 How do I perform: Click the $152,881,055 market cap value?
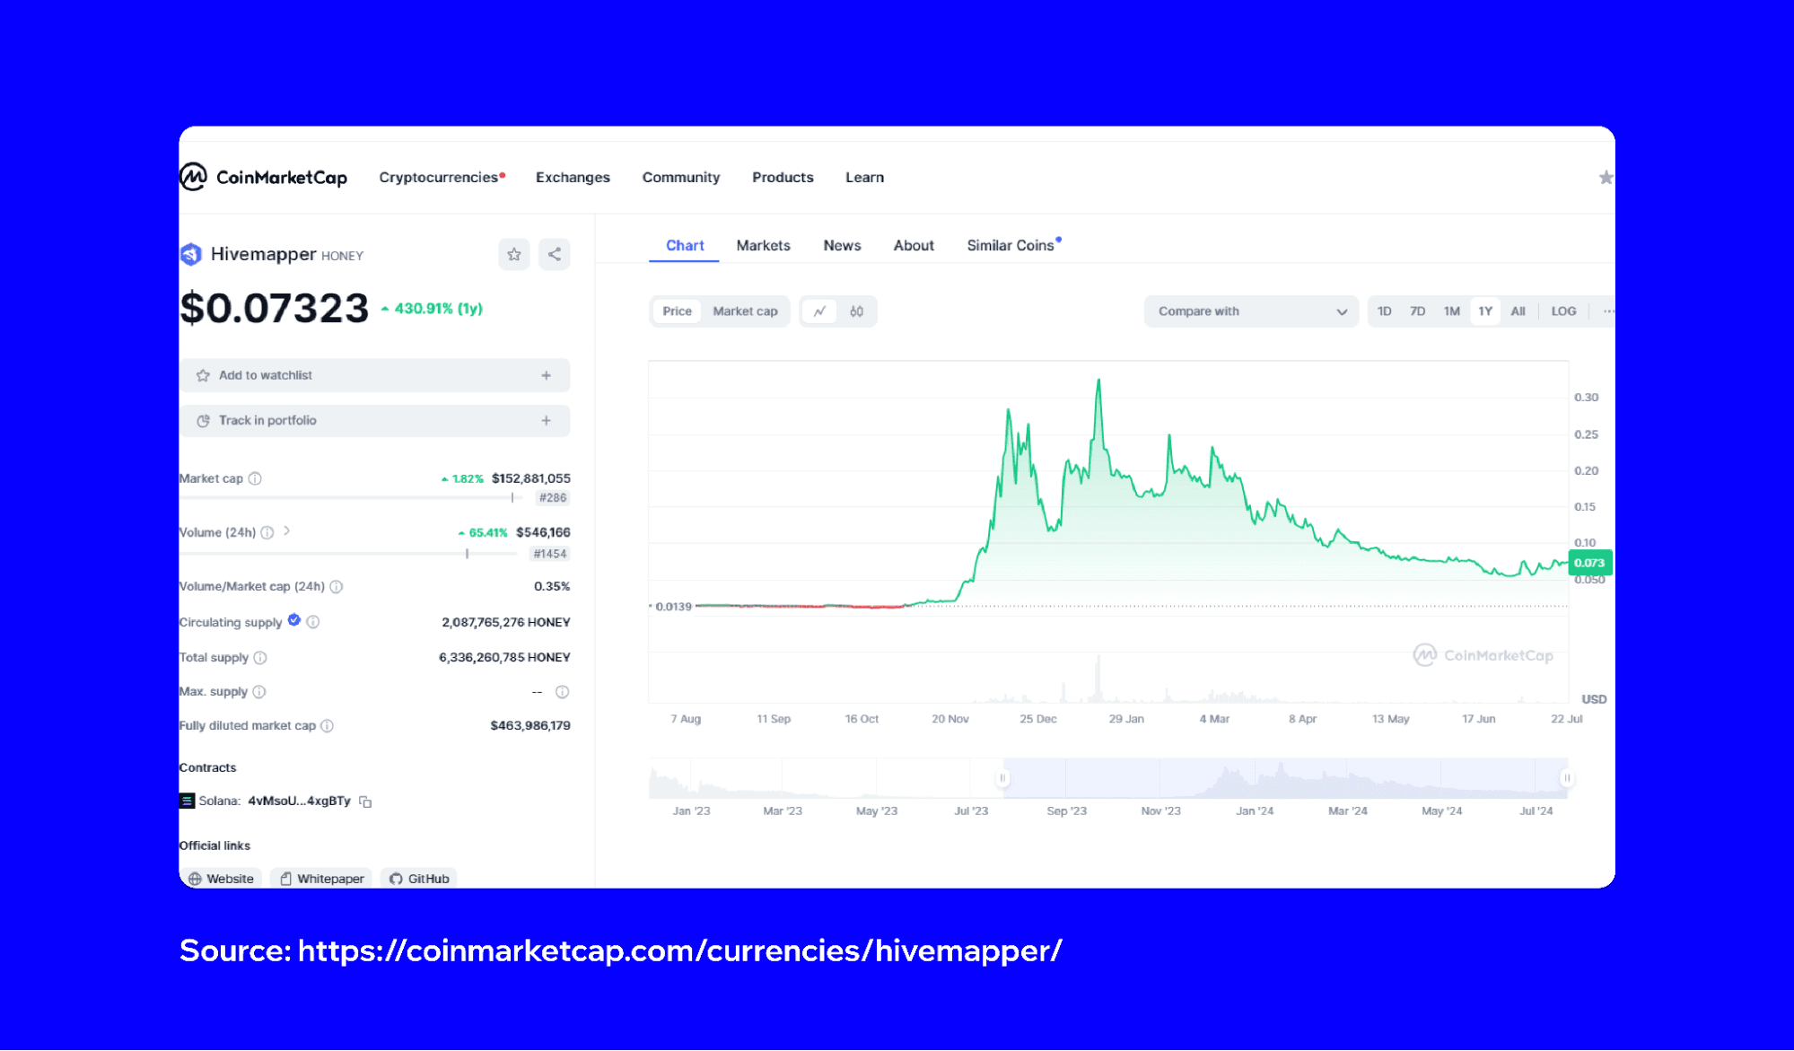530,478
